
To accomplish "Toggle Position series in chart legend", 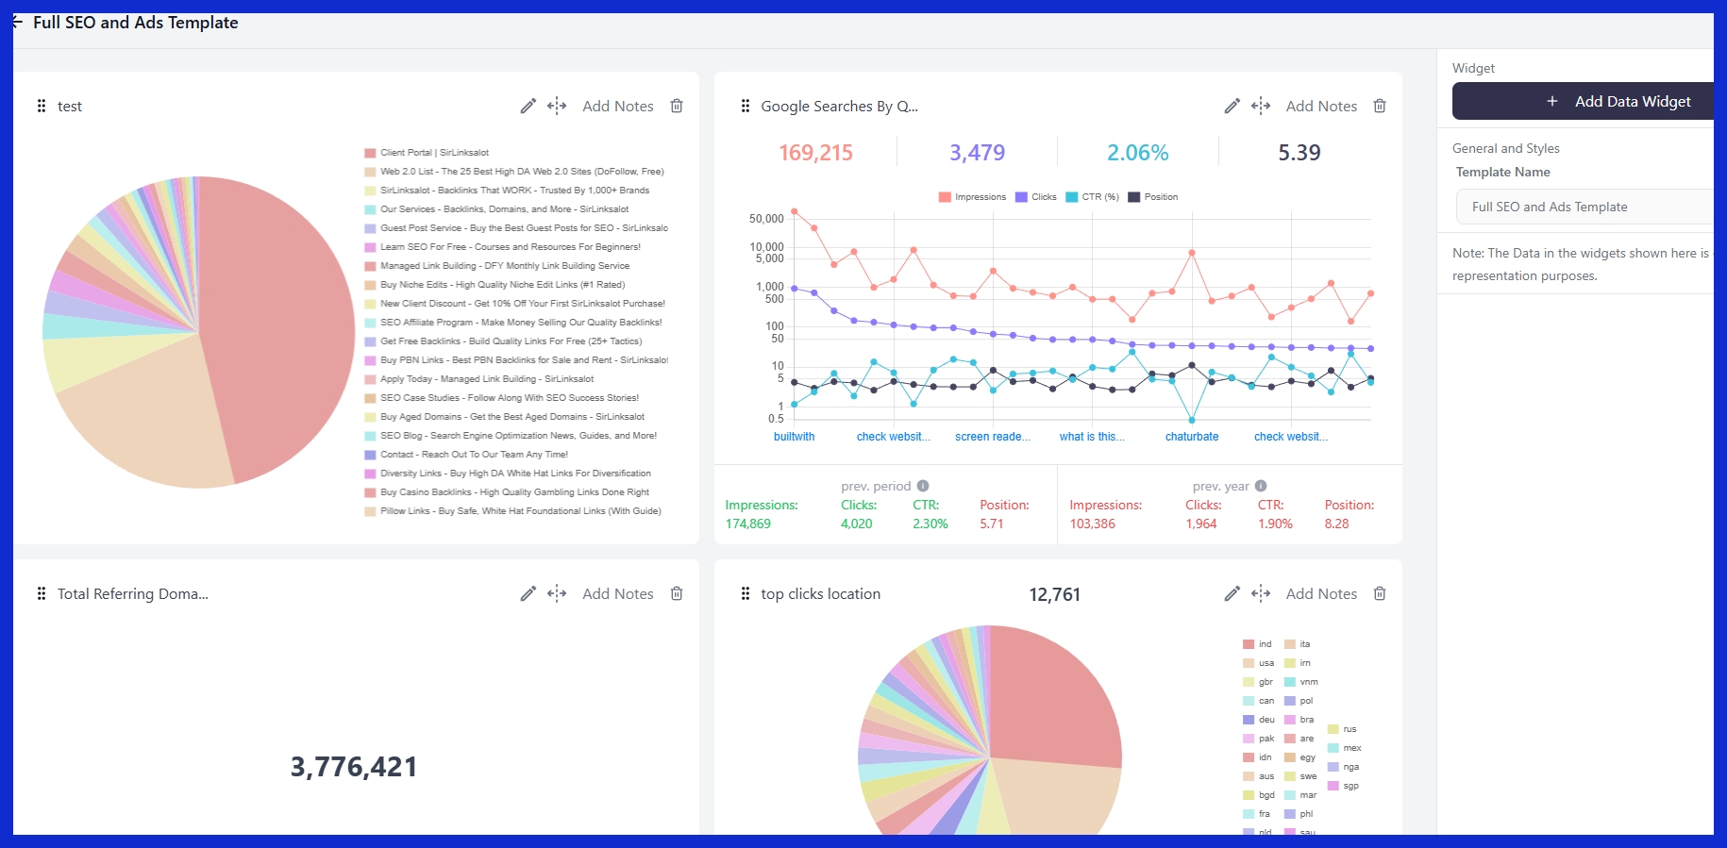I will point(1153,197).
